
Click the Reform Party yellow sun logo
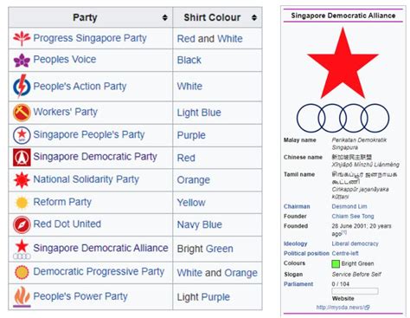pyautogui.click(x=22, y=203)
